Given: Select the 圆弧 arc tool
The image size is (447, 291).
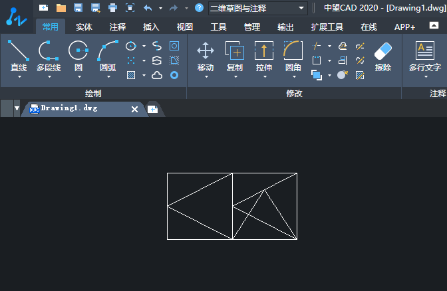Looking at the screenshot, I should pyautogui.click(x=108, y=56).
